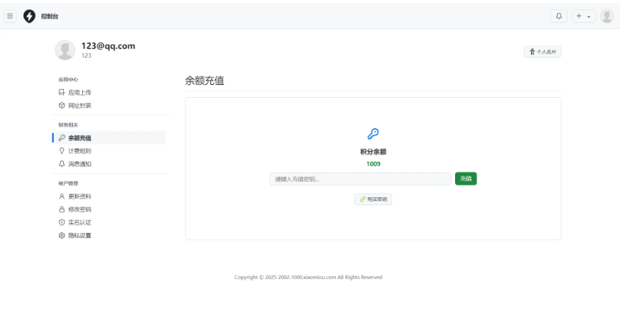Expand the plus dropdown in header

tap(583, 16)
